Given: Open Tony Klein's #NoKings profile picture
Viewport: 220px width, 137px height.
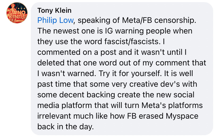Looking at the screenshot, I should [x=17, y=13].
